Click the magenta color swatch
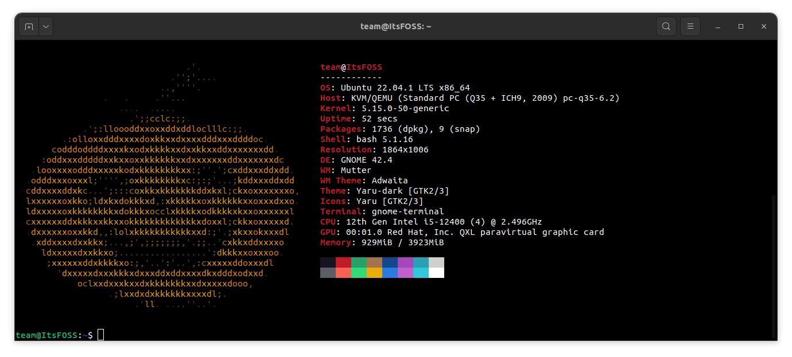 tap(406, 268)
